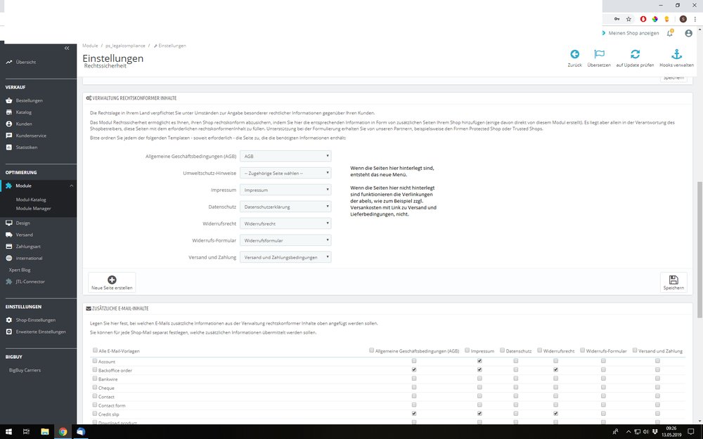Click the page vertical scrollbar thumb
The height and width of the screenshot is (439, 703).
[x=700, y=249]
